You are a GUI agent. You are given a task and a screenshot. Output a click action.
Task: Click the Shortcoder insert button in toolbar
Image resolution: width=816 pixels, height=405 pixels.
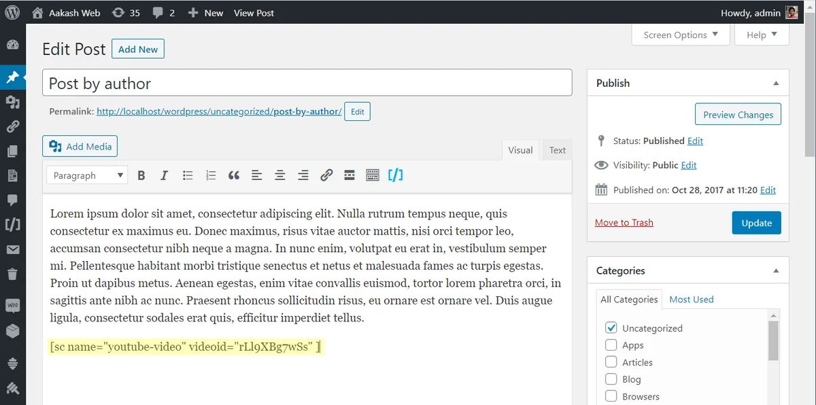pos(396,175)
